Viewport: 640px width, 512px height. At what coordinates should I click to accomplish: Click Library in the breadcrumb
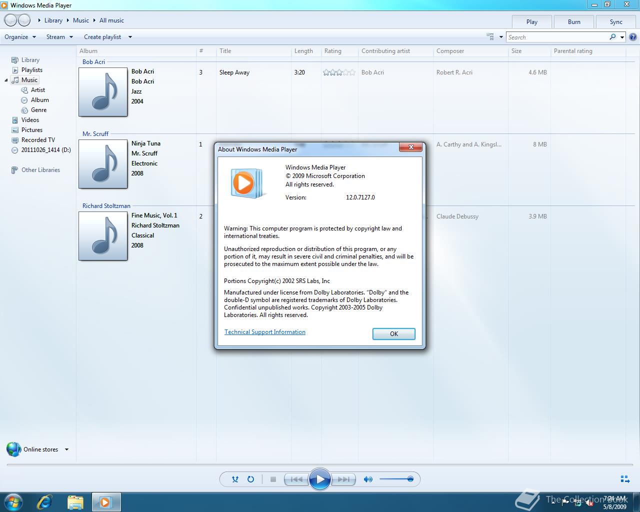coord(53,20)
